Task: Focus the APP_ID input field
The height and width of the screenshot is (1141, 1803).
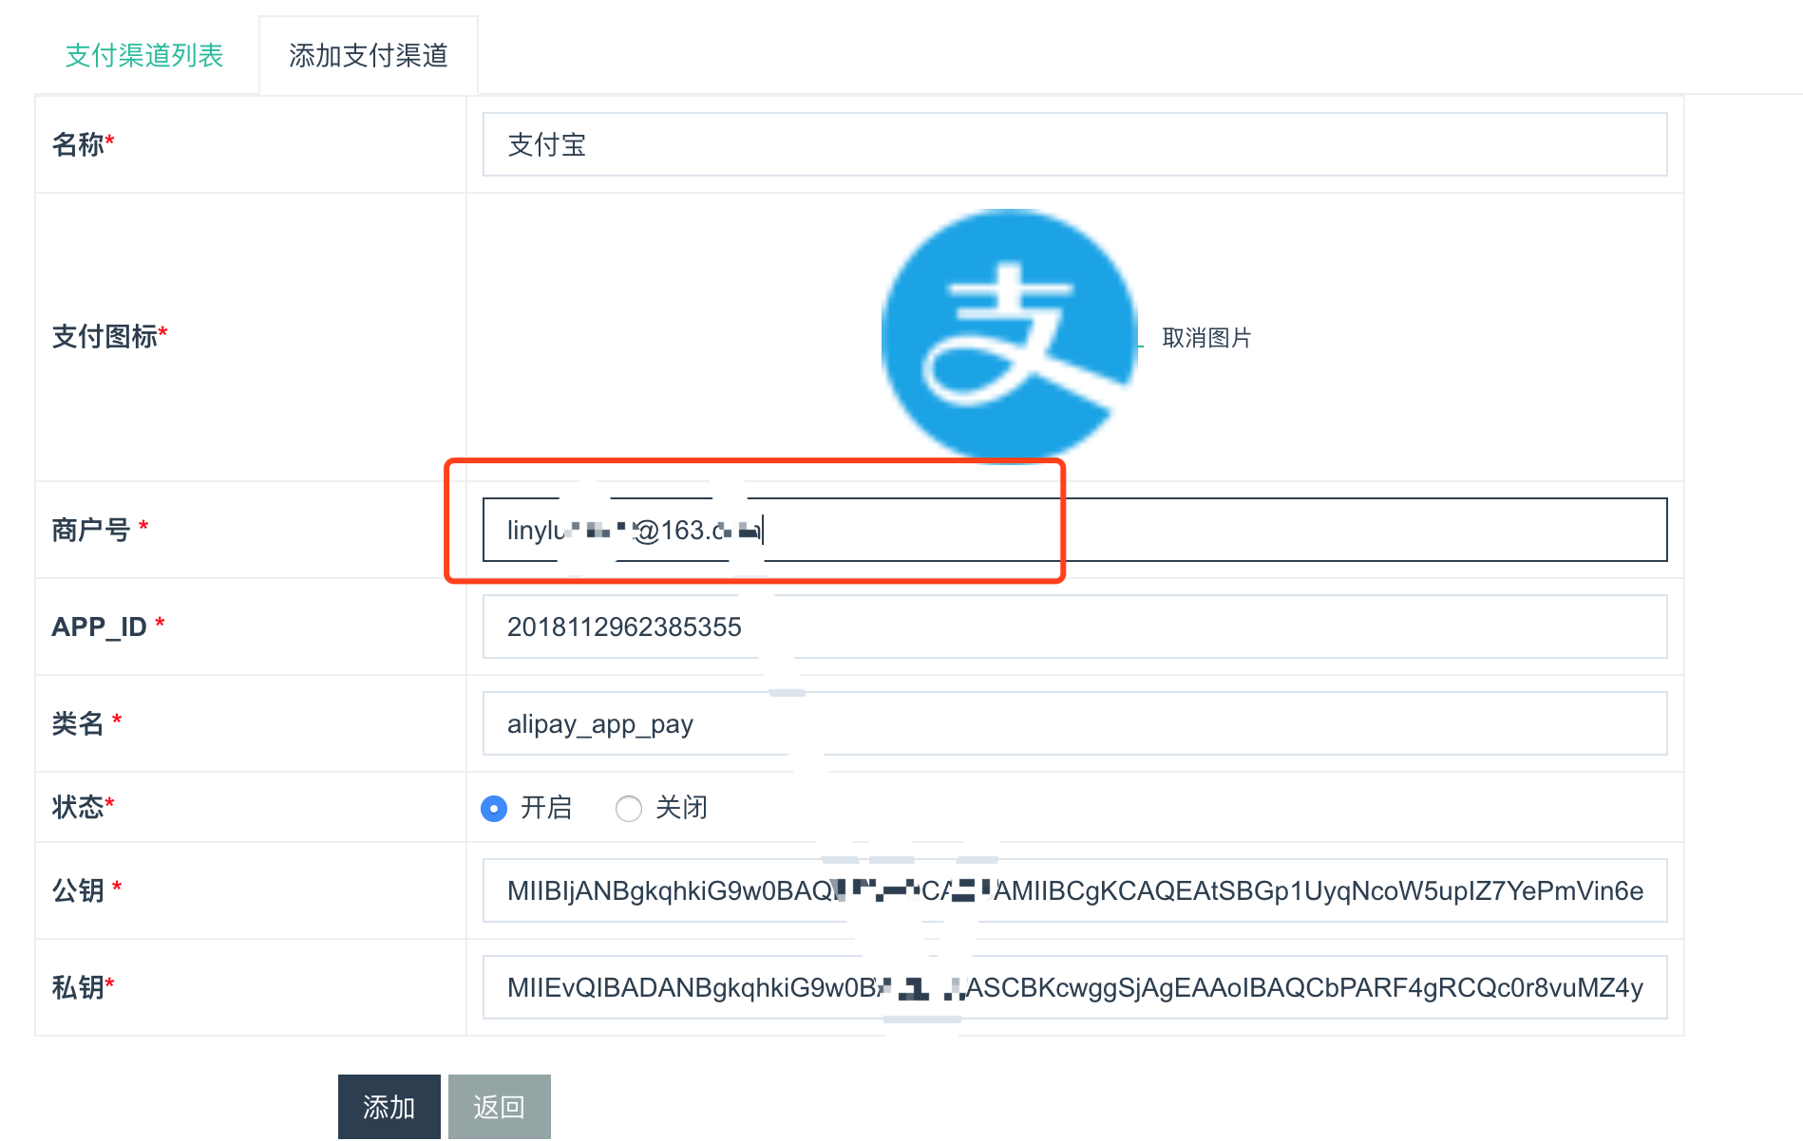Action: click(1073, 627)
